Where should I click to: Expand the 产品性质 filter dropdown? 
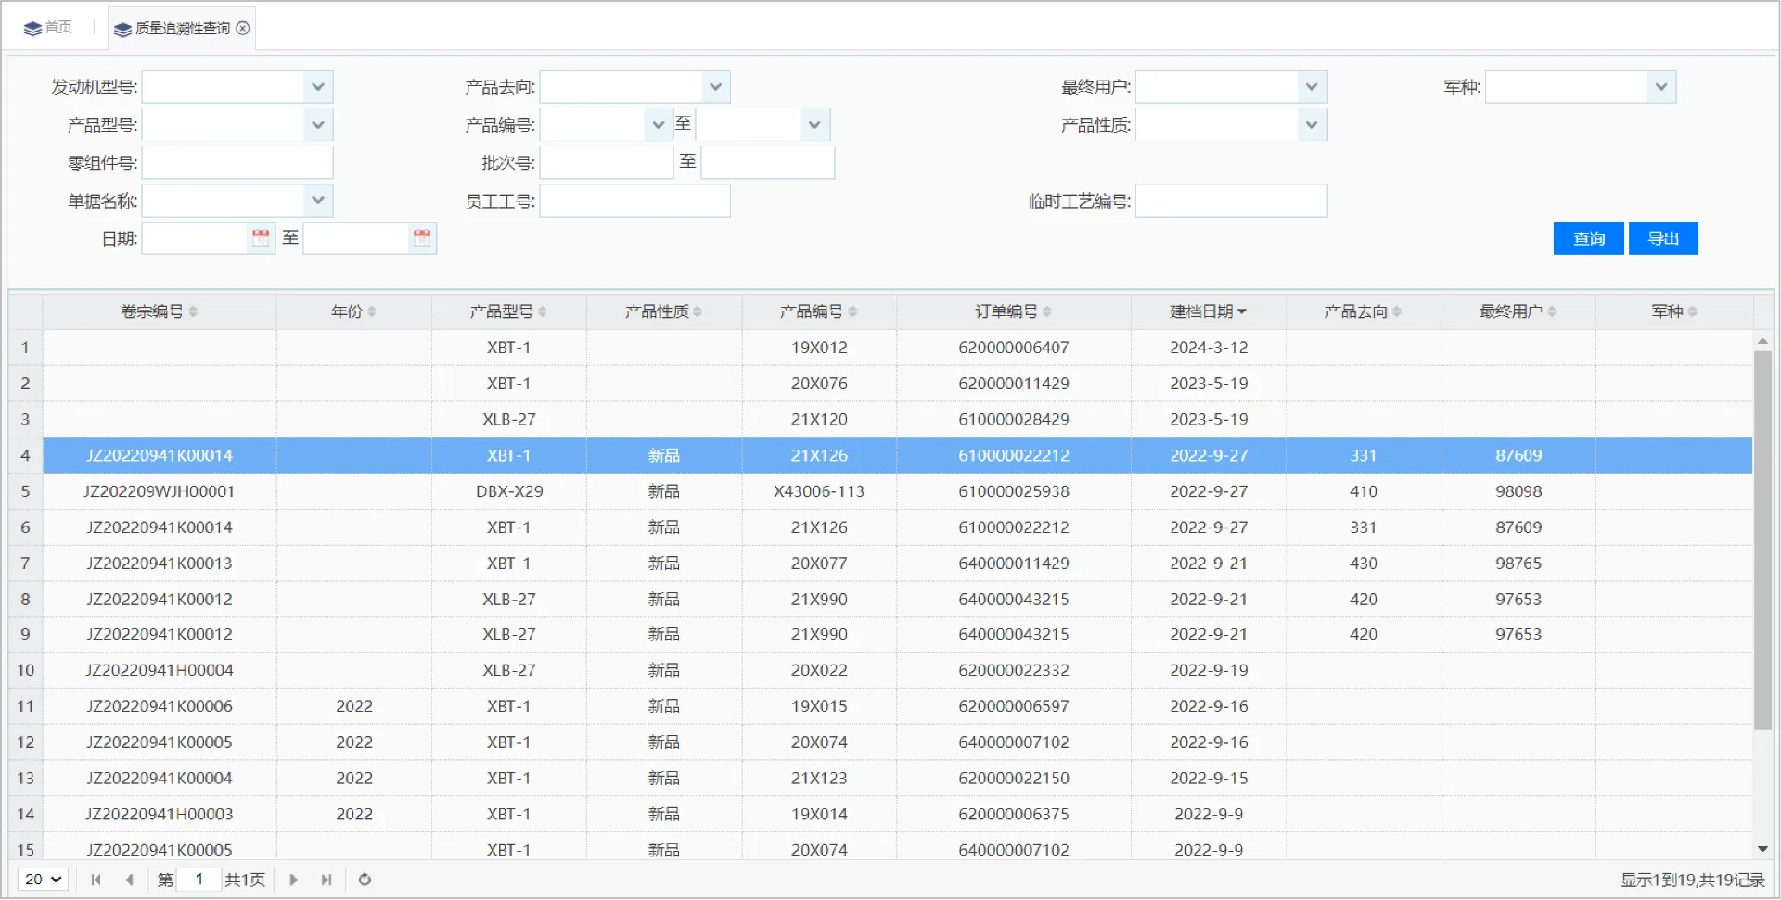point(1312,125)
